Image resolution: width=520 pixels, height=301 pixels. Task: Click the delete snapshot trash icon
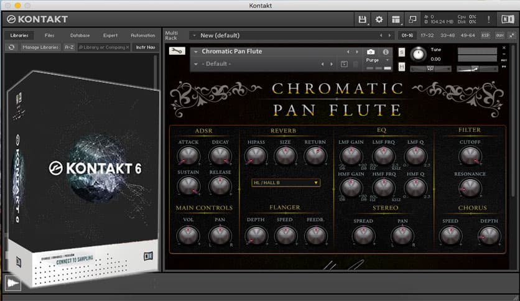pyautogui.click(x=356, y=64)
